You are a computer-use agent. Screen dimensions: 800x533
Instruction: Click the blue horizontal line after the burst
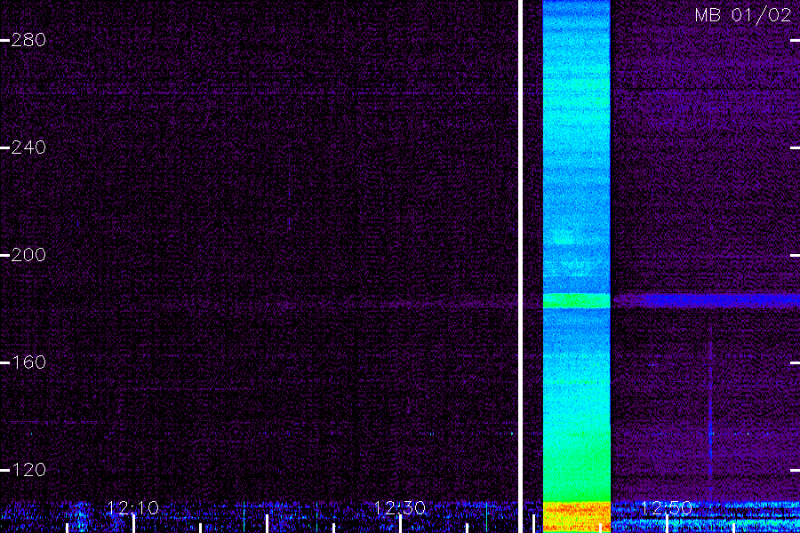(x=706, y=300)
